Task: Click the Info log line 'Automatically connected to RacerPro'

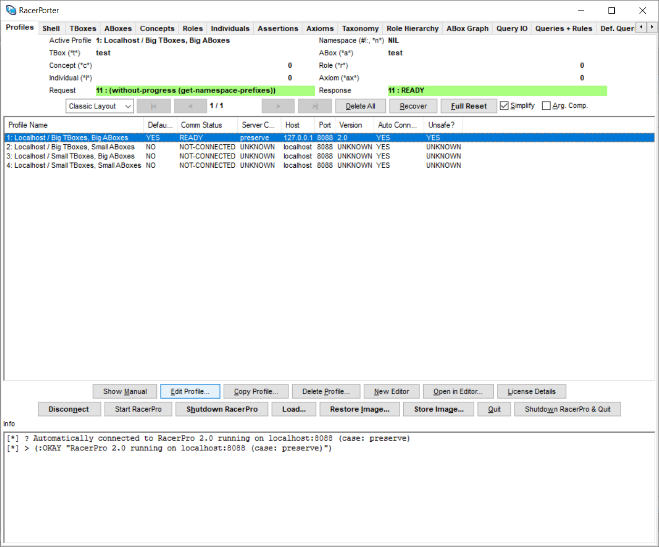Action: coord(208,438)
